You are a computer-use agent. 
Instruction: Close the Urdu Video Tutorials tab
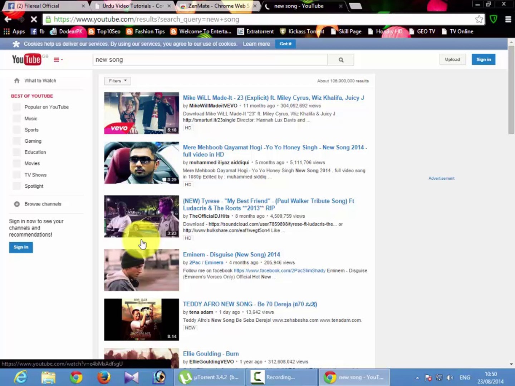169,6
